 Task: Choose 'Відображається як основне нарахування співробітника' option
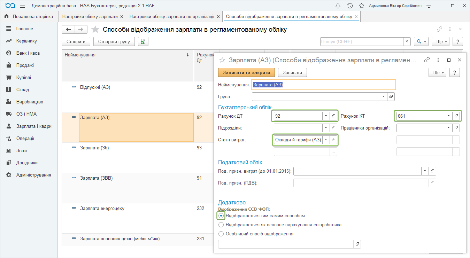tap(221, 225)
